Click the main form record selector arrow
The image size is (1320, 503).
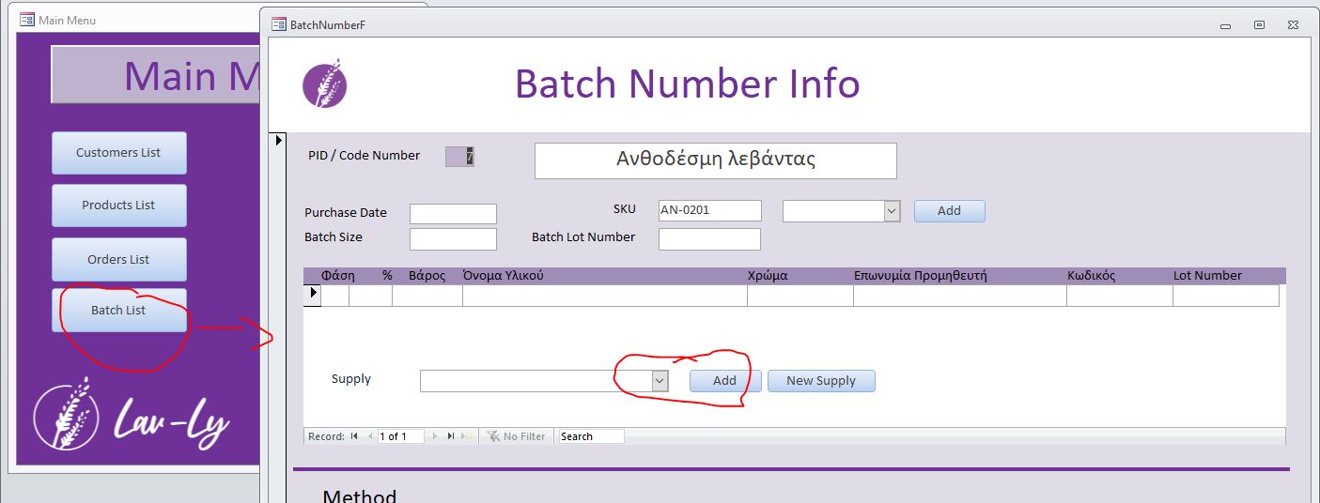coord(278,140)
